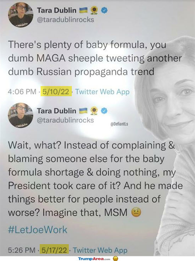Click the raised-eyebrow emoji after MSM
The image size is (195, 261).
136,212
